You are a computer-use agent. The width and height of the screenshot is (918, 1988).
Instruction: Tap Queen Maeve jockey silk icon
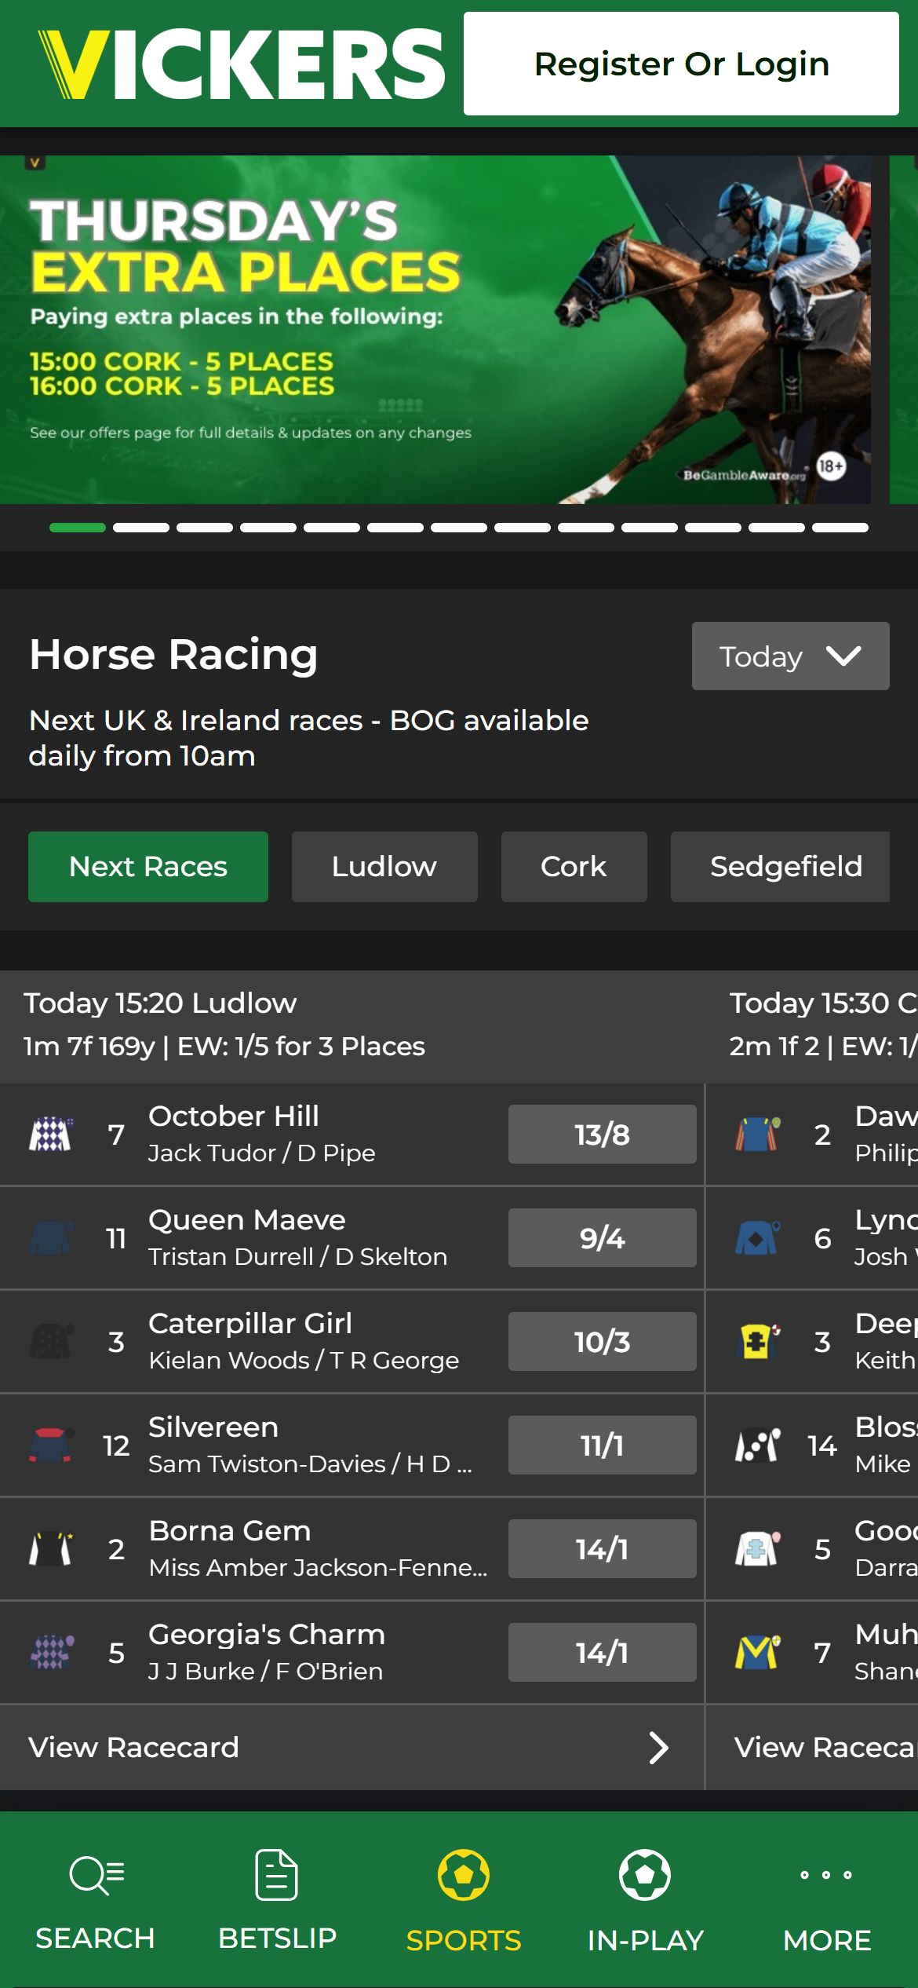(x=51, y=1237)
